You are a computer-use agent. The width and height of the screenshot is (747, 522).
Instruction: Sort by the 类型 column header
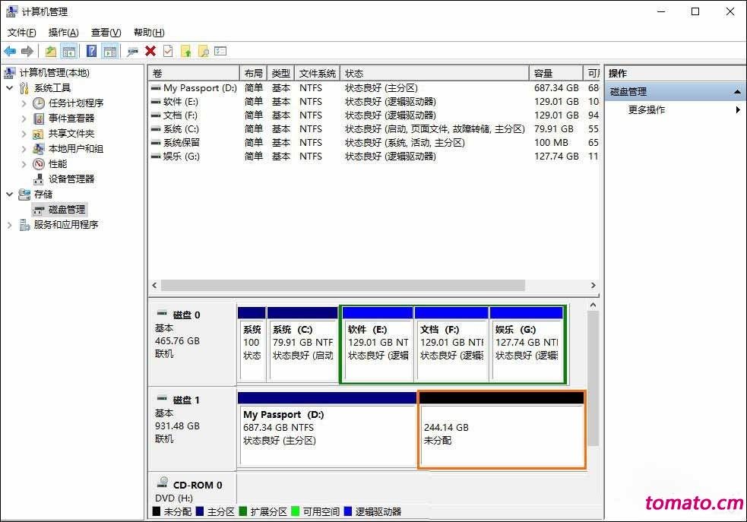pyautogui.click(x=281, y=74)
